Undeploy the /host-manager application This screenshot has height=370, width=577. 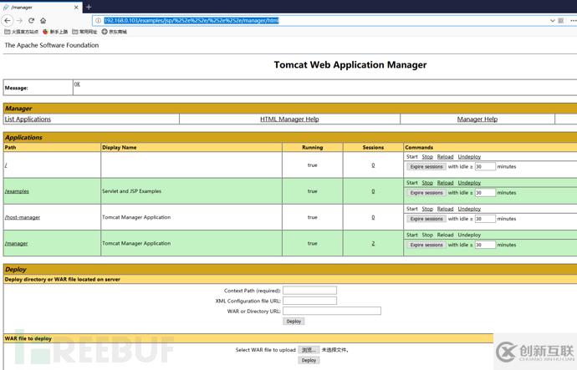click(x=469, y=209)
